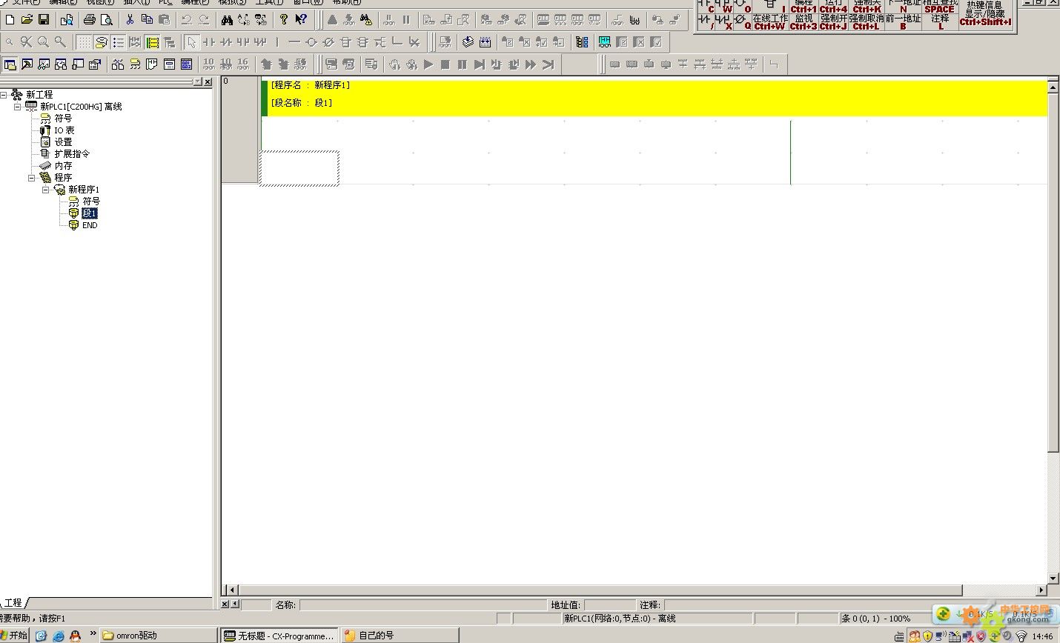Cut selection with the scissors icon
The width and height of the screenshot is (1060, 643).
coord(130,19)
